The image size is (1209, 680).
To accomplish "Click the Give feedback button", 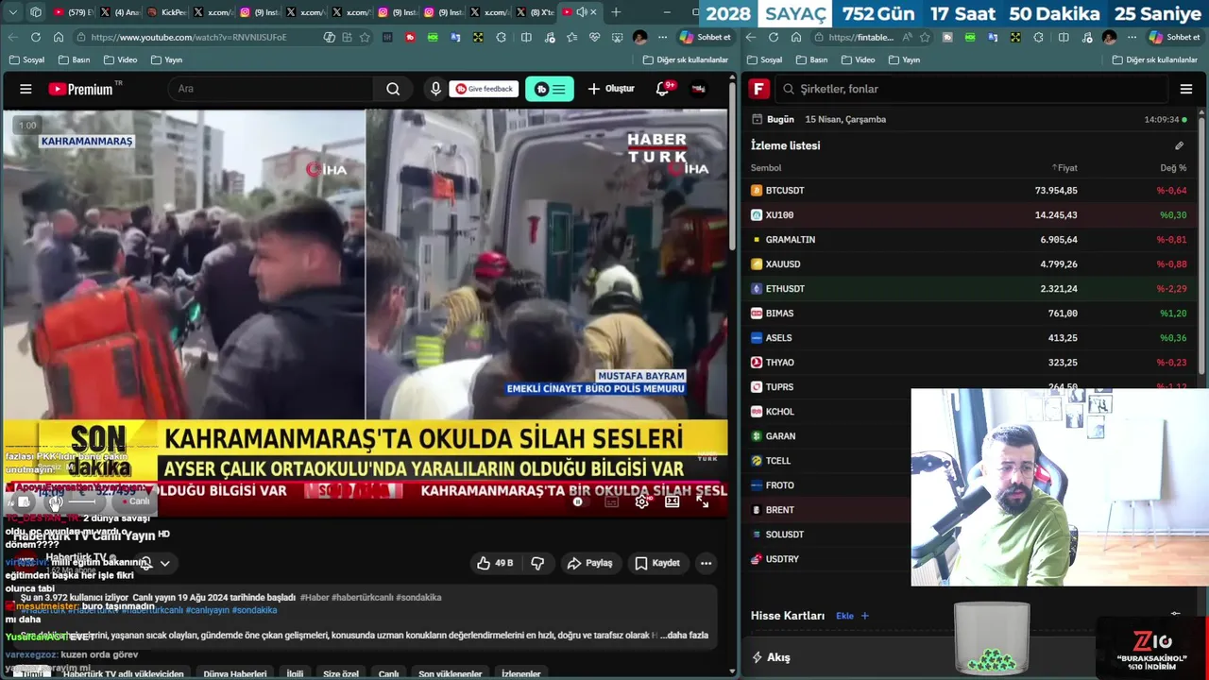I will (x=485, y=89).
